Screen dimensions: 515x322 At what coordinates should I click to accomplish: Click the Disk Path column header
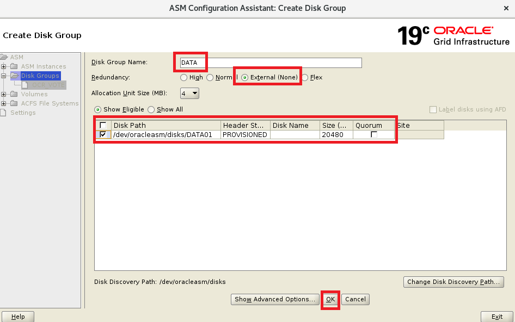pyautogui.click(x=166, y=126)
